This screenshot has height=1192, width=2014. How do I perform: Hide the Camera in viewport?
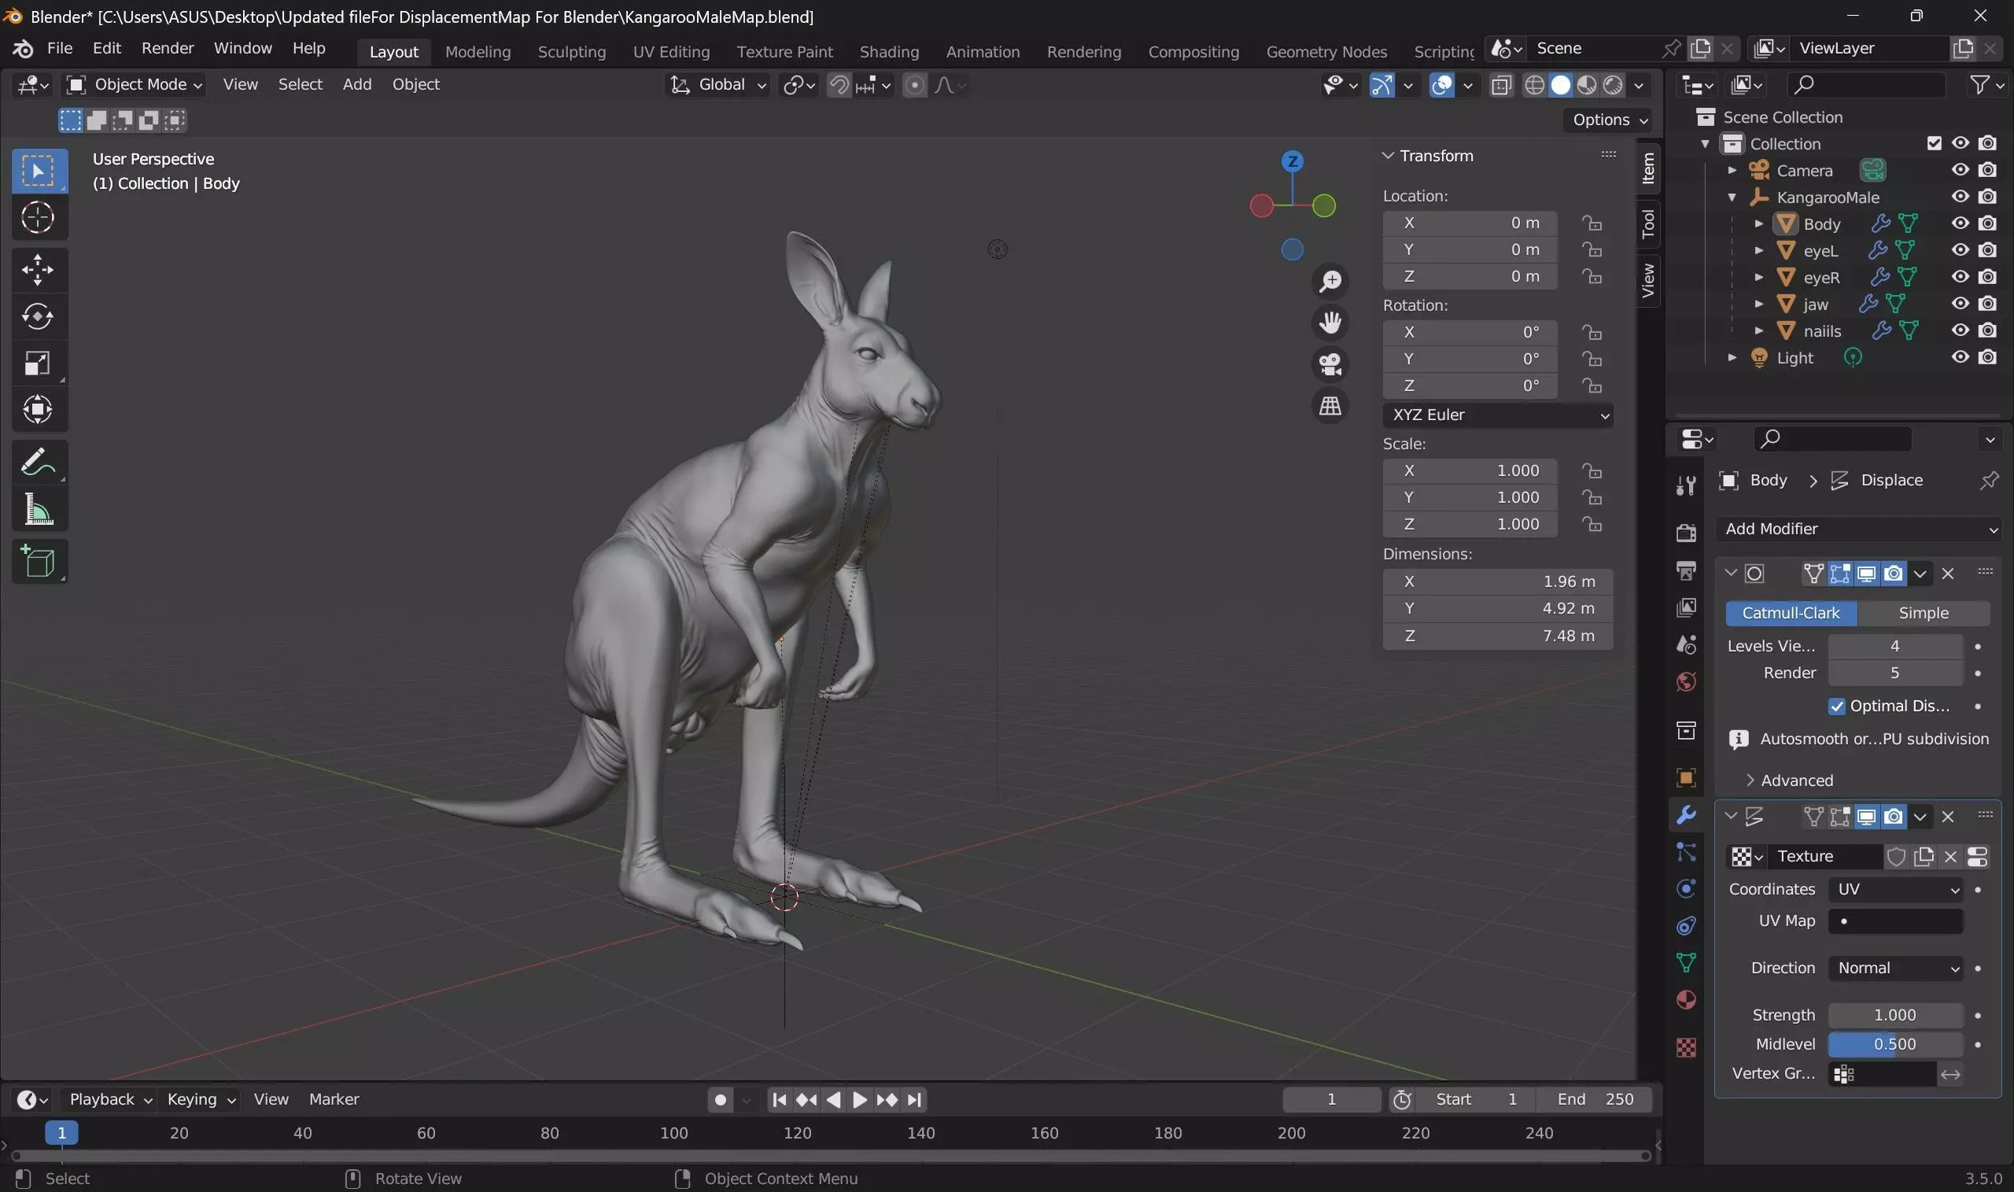pyautogui.click(x=1961, y=169)
